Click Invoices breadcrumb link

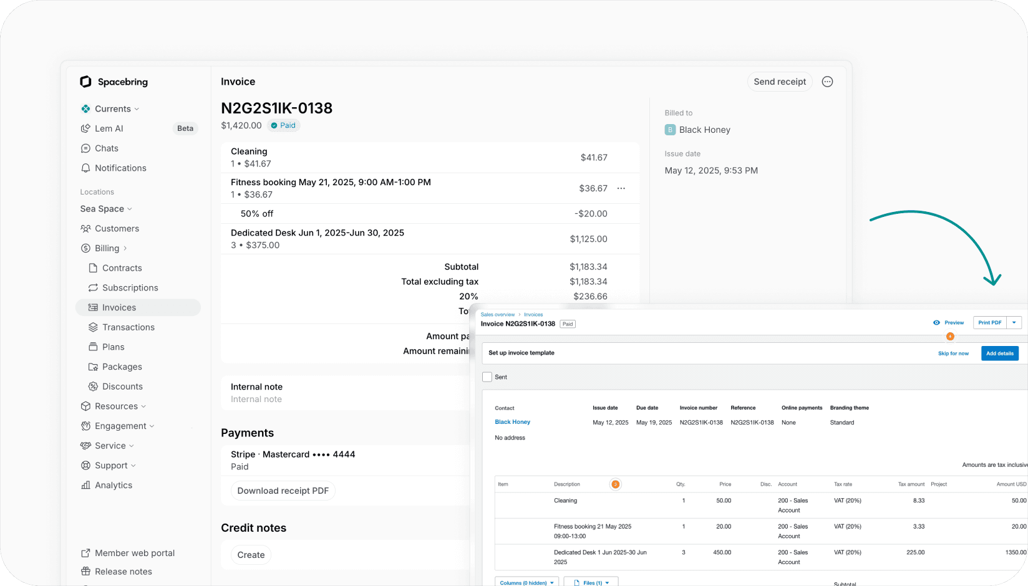[x=533, y=315]
